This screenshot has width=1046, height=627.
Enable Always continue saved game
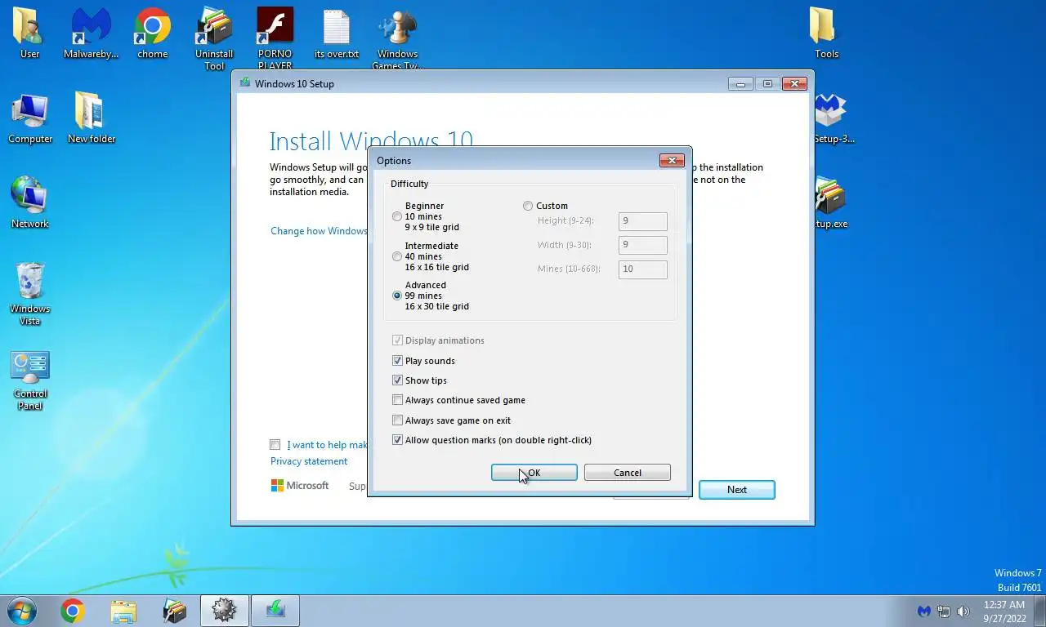[x=397, y=400]
